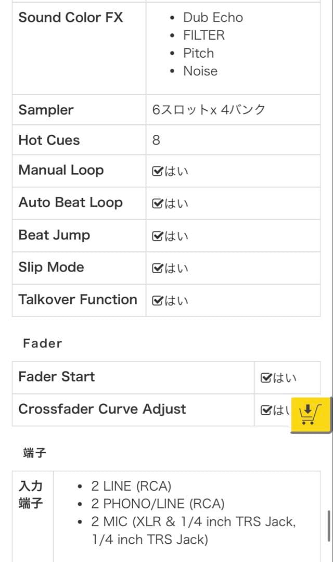Click the page scrollbar handle

[x=329, y=526]
